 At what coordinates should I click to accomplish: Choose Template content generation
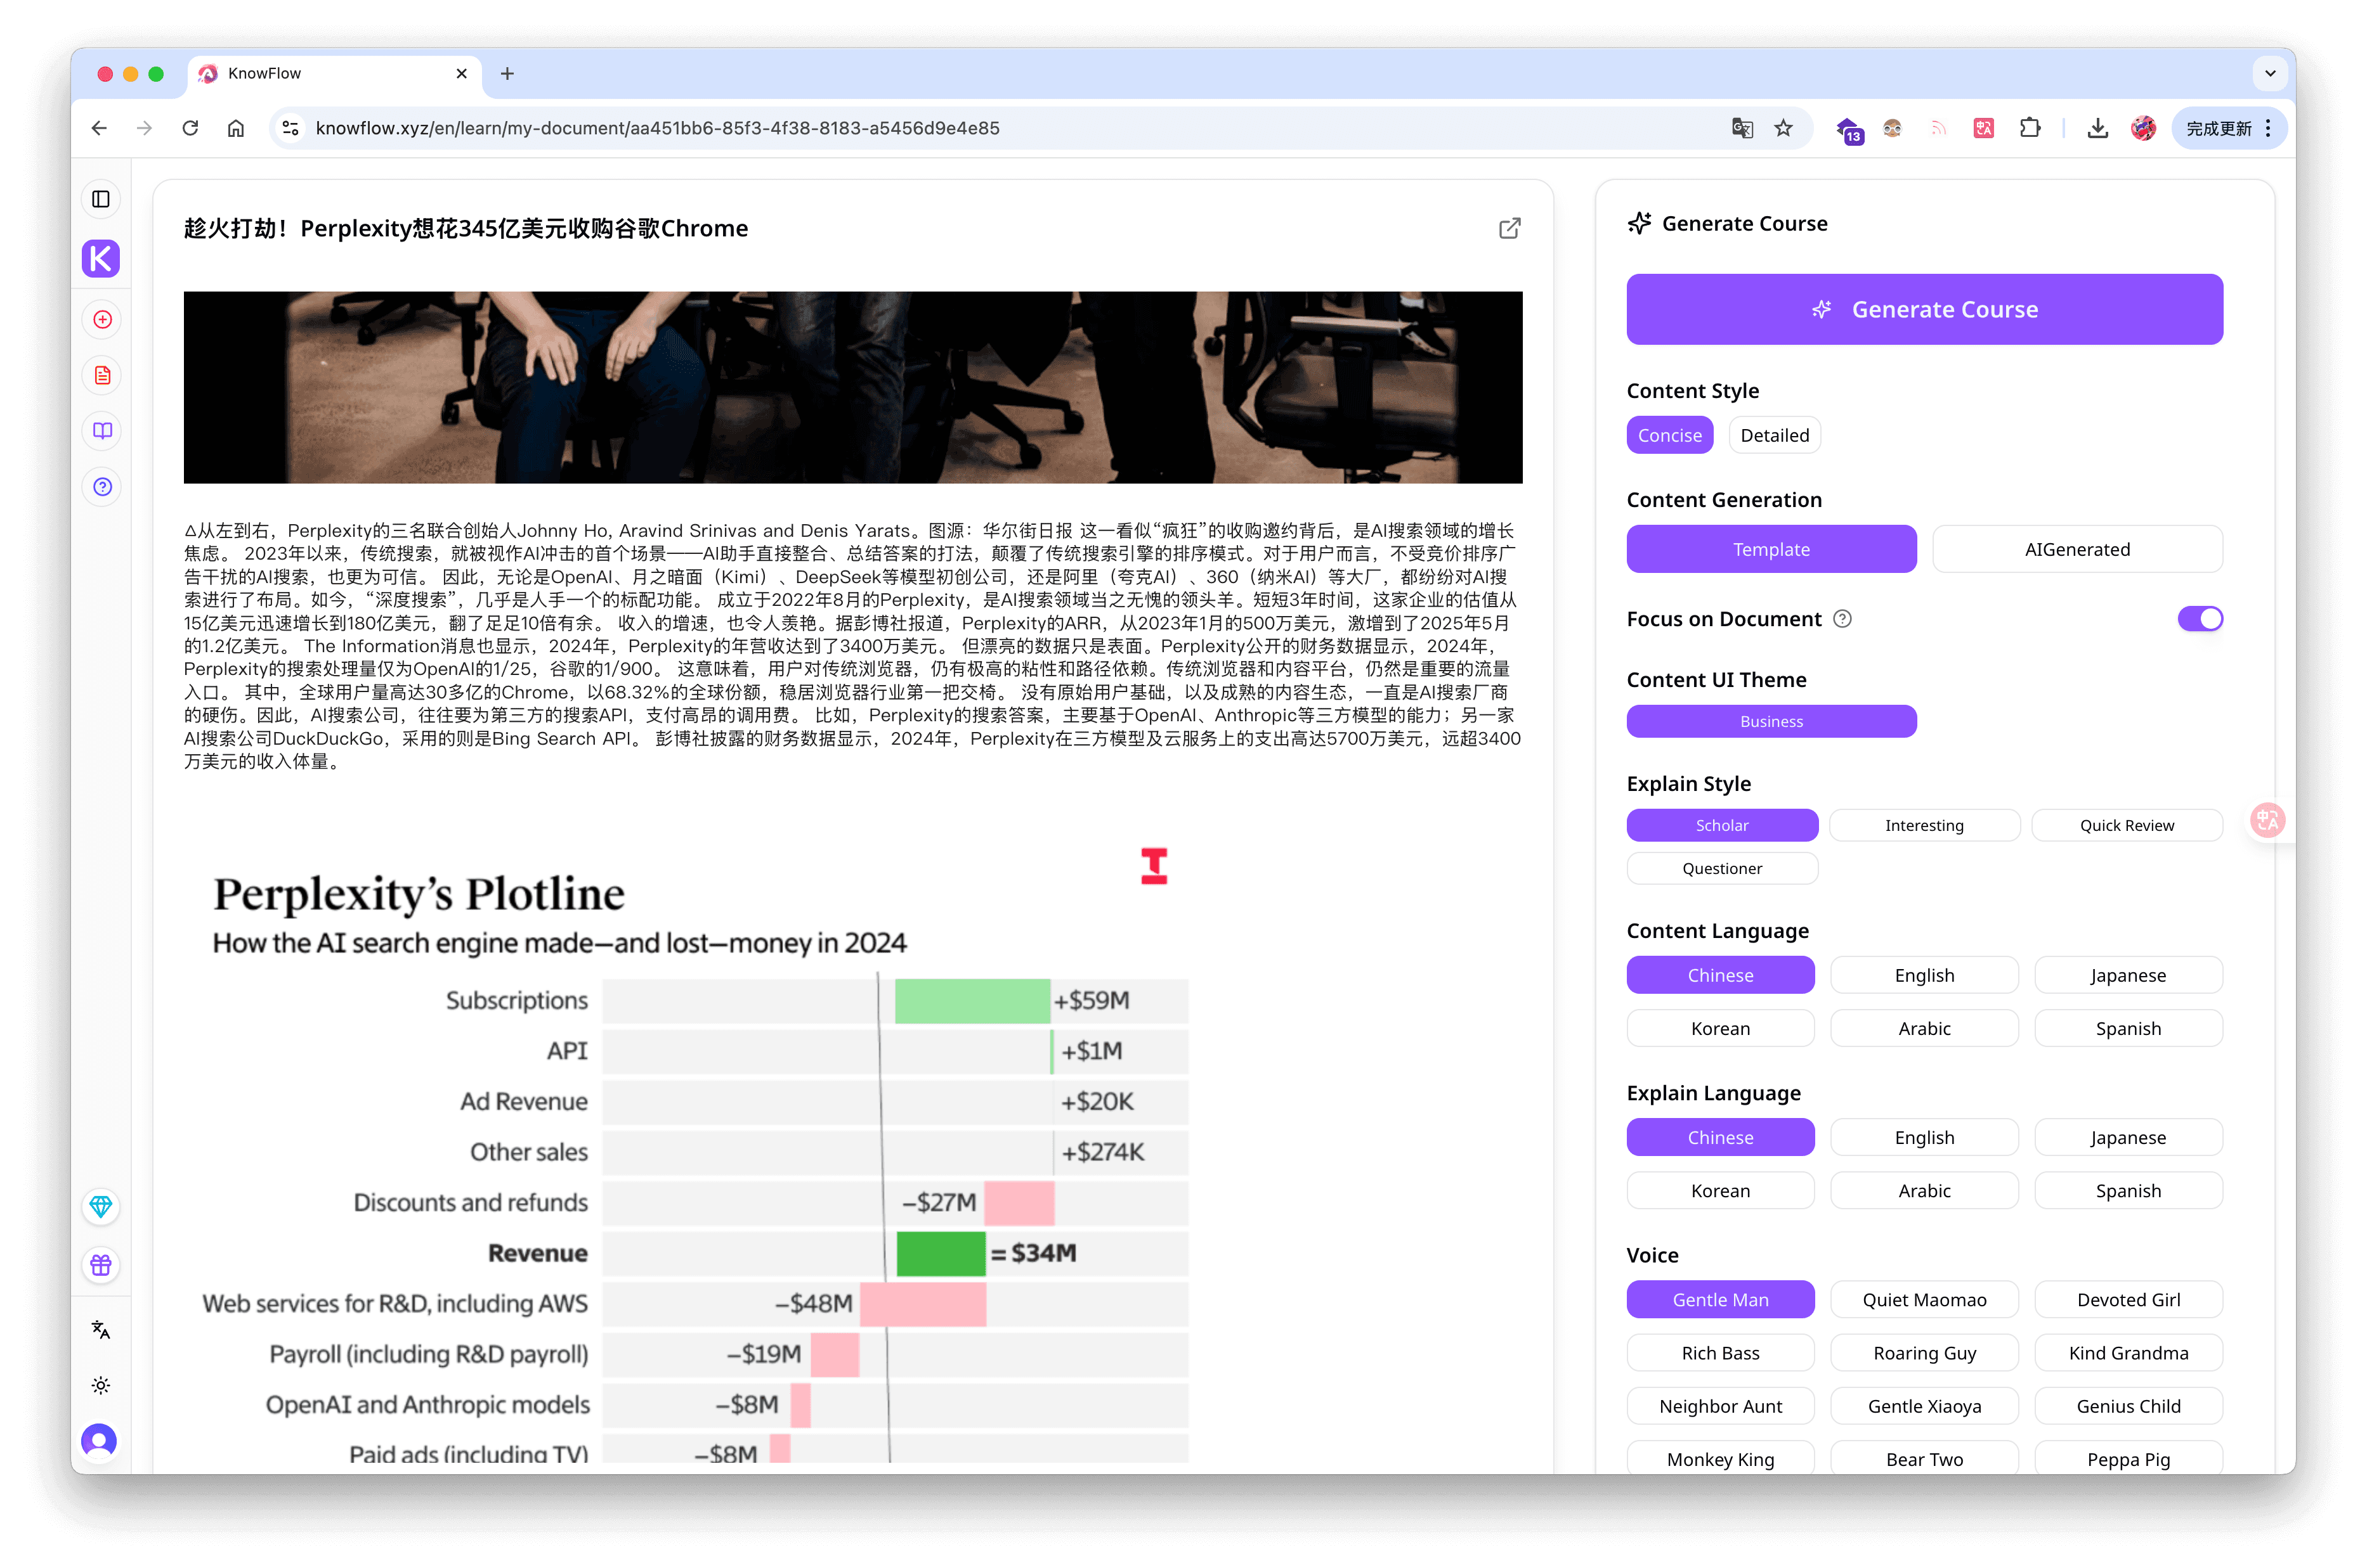click(1771, 549)
